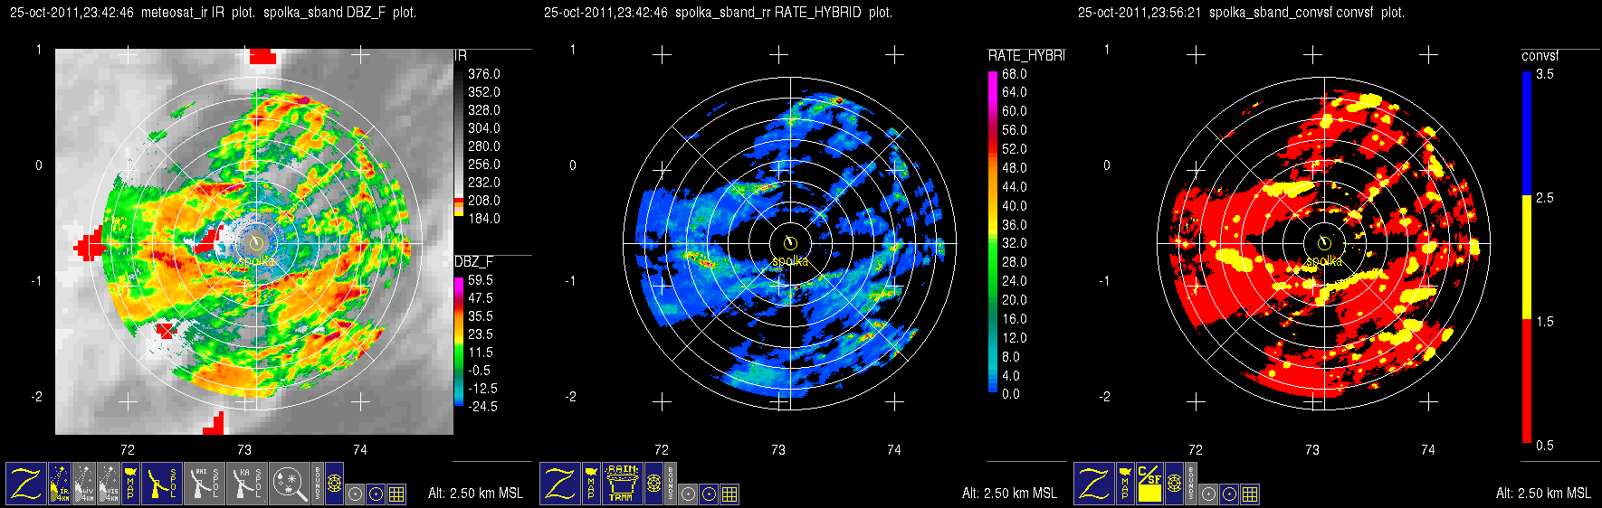Toggle BOUNDS in the DBZ_F panel

[318, 484]
